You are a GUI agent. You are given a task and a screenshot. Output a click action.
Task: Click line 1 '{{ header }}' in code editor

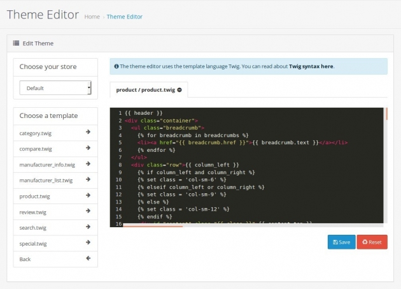(143, 113)
